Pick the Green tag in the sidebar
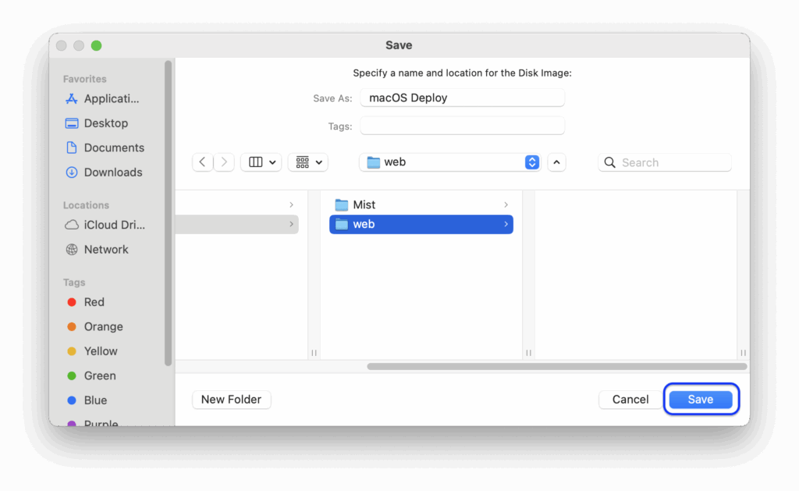This screenshot has height=491, width=799. [92, 375]
